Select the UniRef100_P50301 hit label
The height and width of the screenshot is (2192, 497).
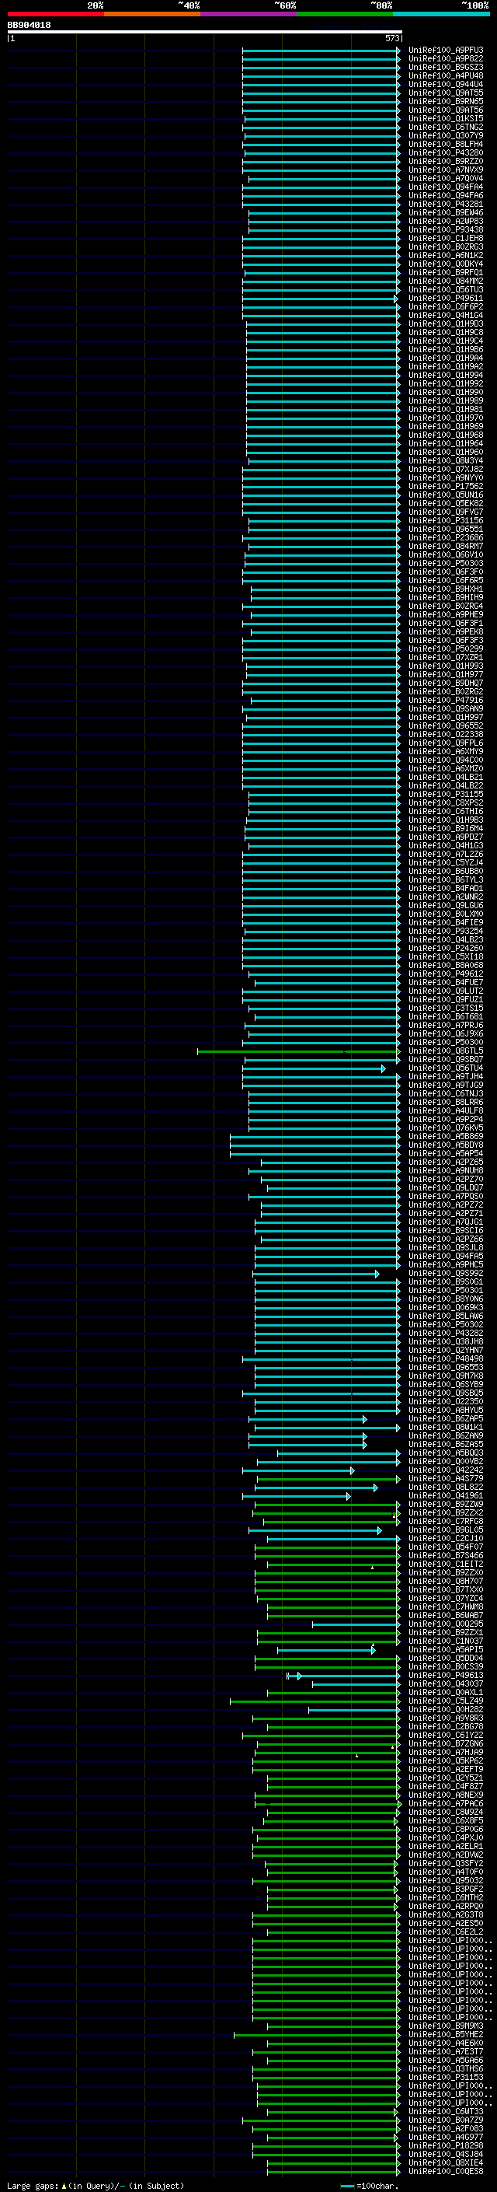(x=446, y=1291)
